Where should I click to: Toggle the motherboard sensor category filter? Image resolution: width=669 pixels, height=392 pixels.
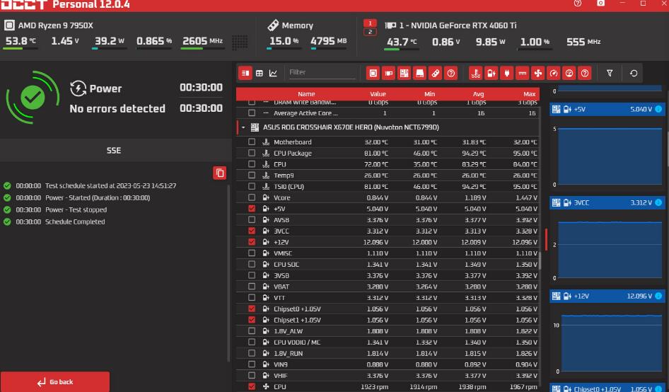point(404,73)
